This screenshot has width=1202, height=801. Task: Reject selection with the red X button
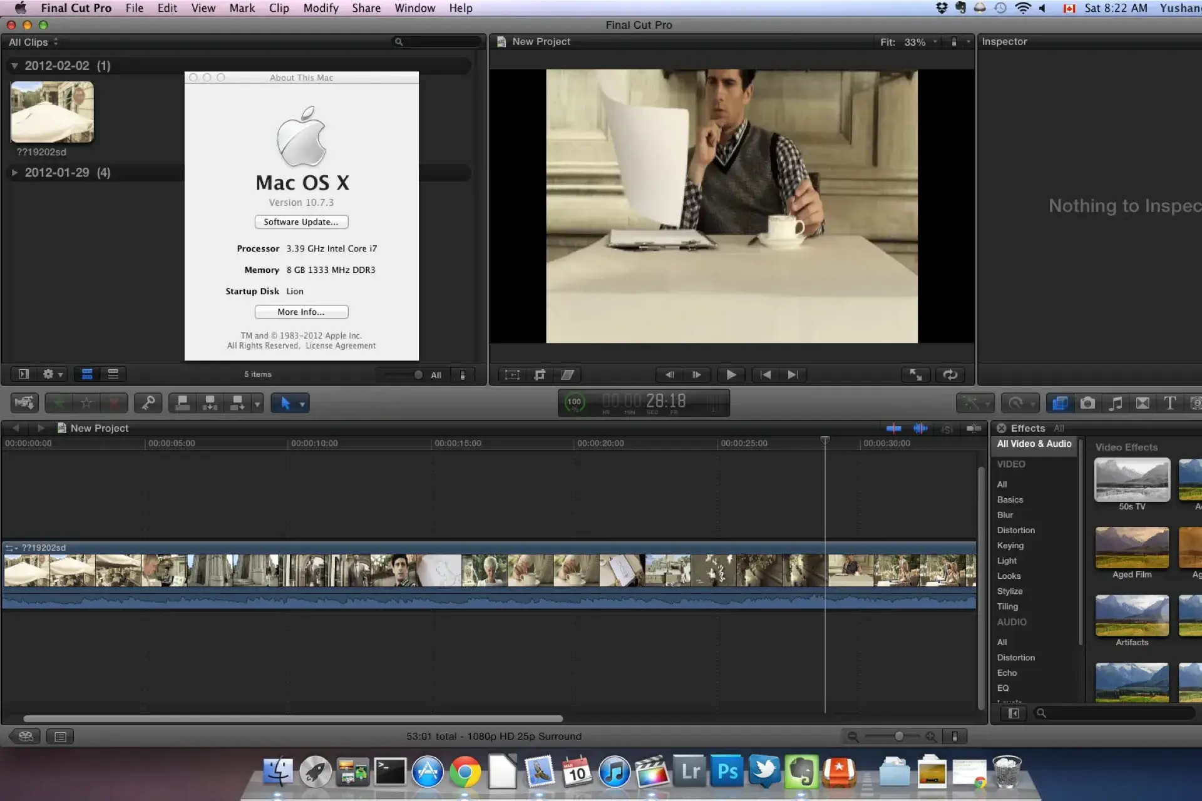(x=114, y=403)
